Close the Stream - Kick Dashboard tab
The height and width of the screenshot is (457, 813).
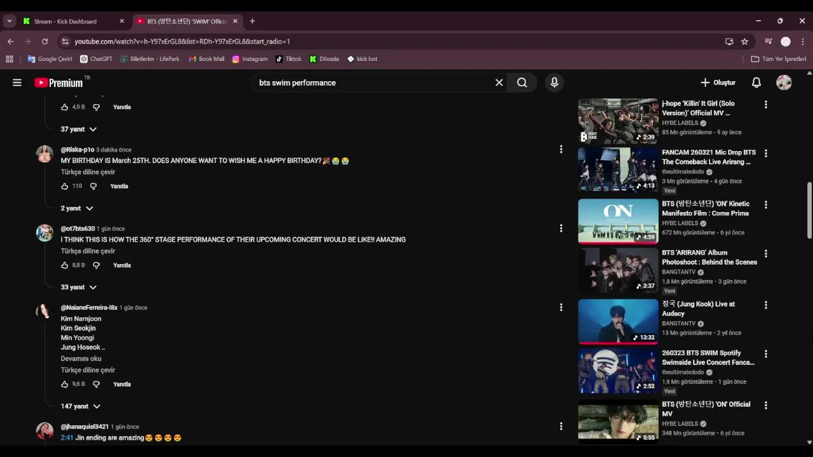click(x=122, y=21)
